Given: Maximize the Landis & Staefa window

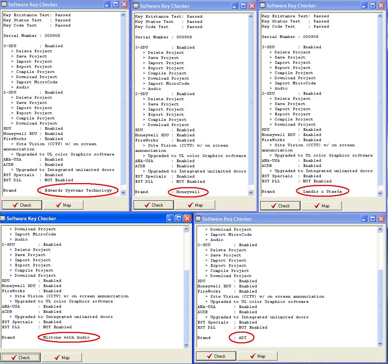Looking at the screenshot, I should [x=372, y=6].
